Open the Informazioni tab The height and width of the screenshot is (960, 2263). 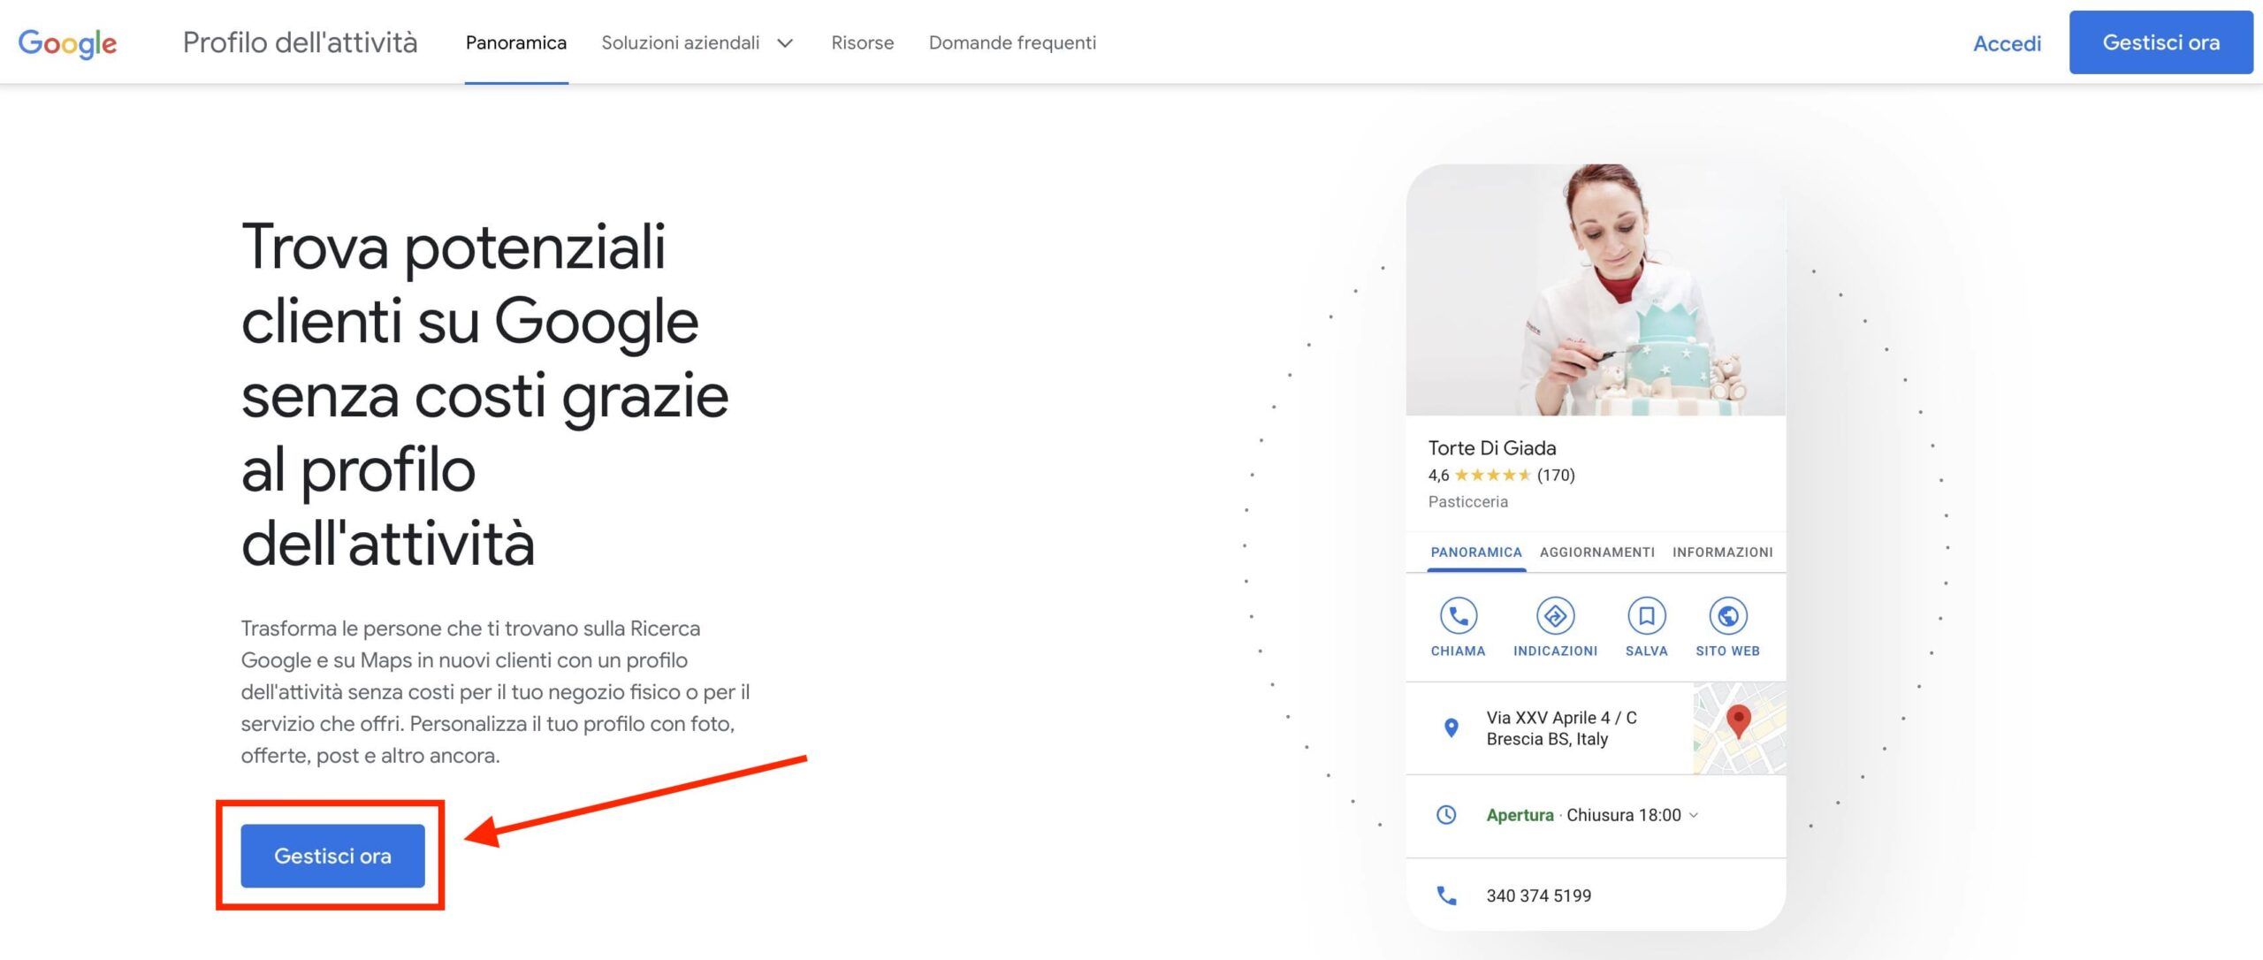tap(1722, 552)
